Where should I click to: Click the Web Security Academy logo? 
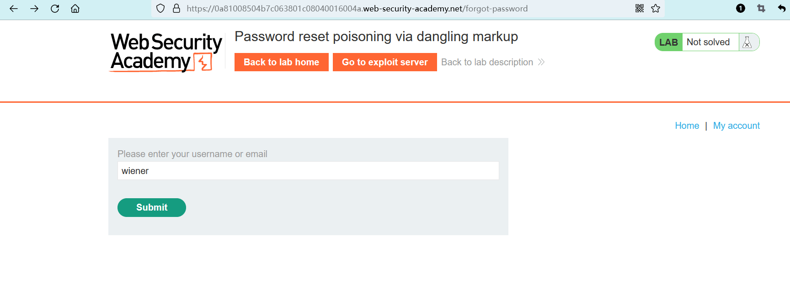(x=166, y=52)
